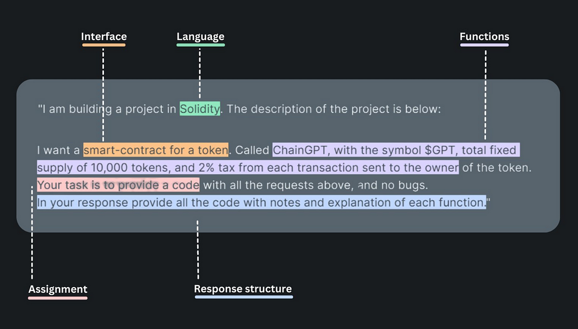Click the blue highlighted 'In your response provide all the code' line
This screenshot has width=578, height=329.
point(261,202)
